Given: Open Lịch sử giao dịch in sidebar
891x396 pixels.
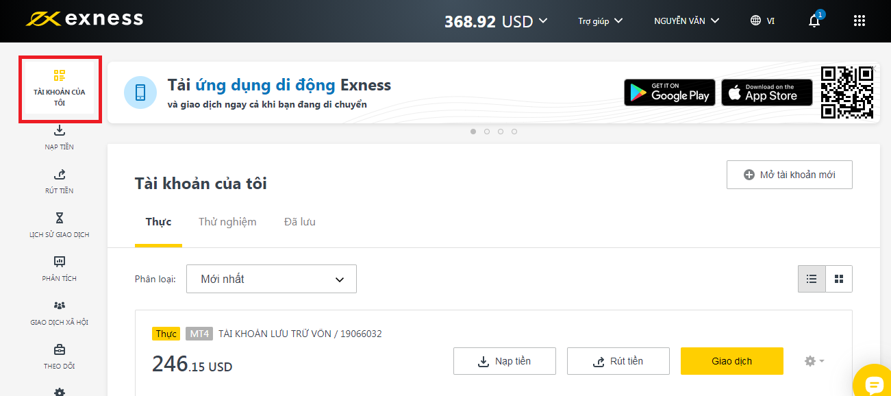Looking at the screenshot, I should [60, 224].
